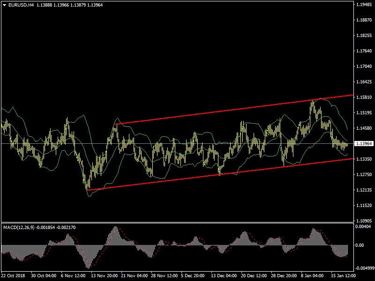Viewport: 375px width, 281px height.
Task: Click the MACD scale value -0.004999
Action: click(x=365, y=268)
